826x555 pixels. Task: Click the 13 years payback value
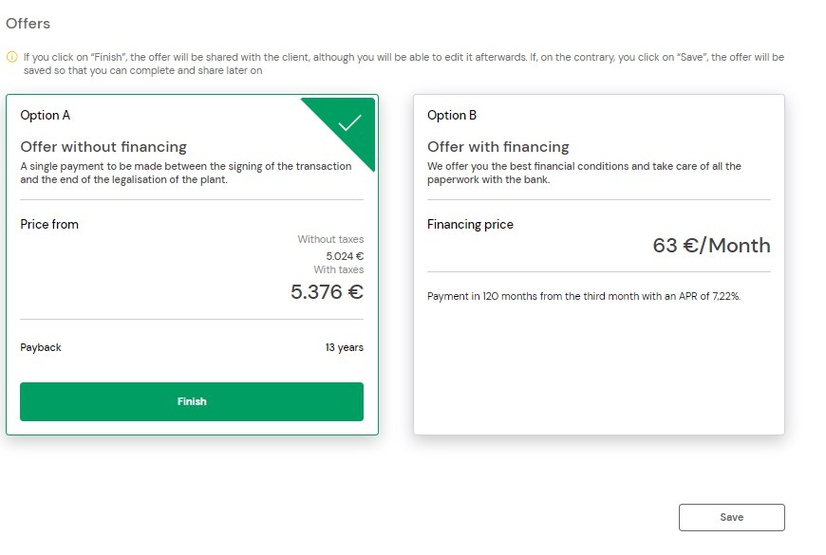click(345, 347)
